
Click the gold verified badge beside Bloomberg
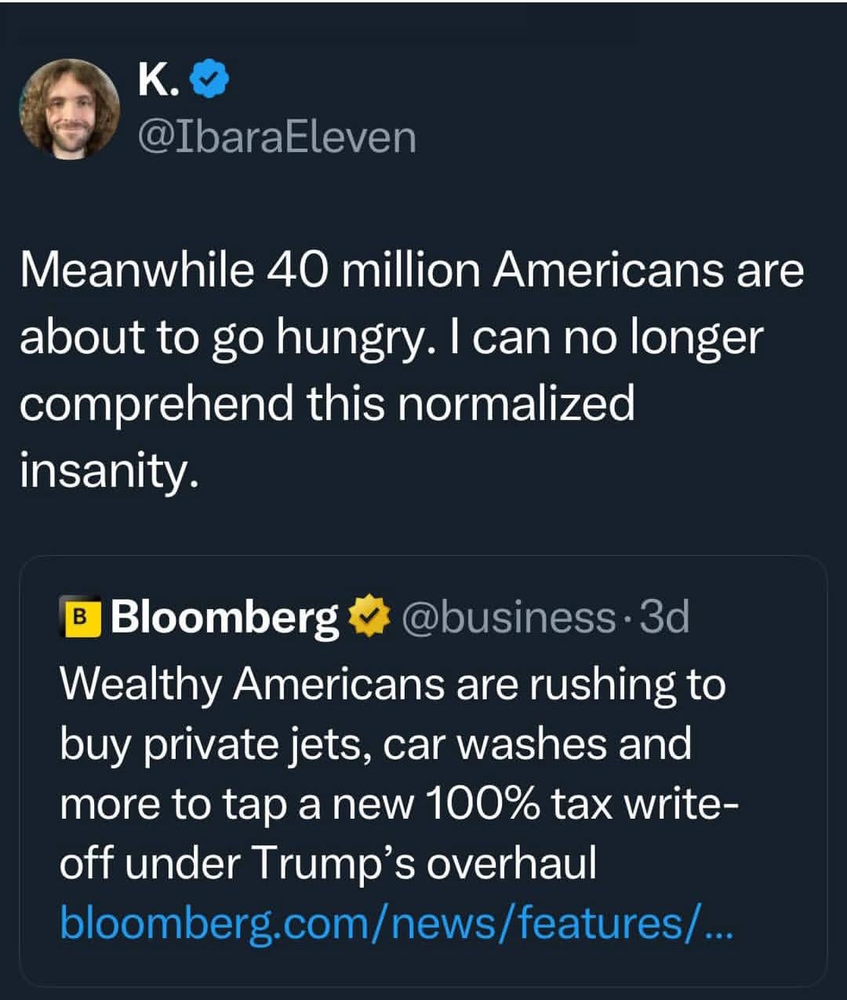coord(366,617)
